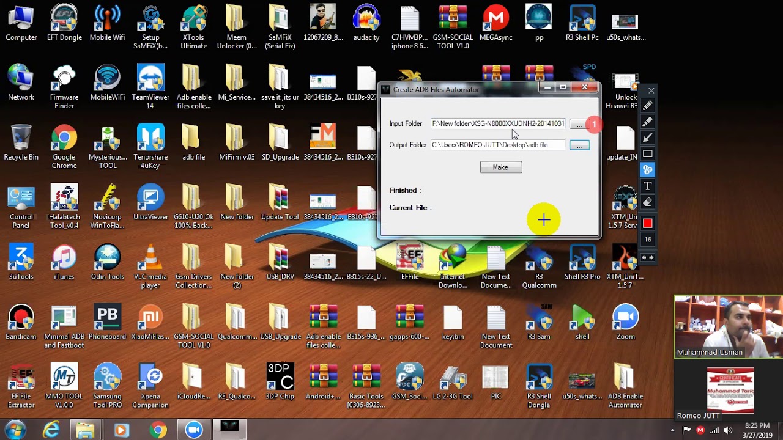Screen dimensions: 783x440
Task: Click the Output Folder path field
Action: pos(498,145)
